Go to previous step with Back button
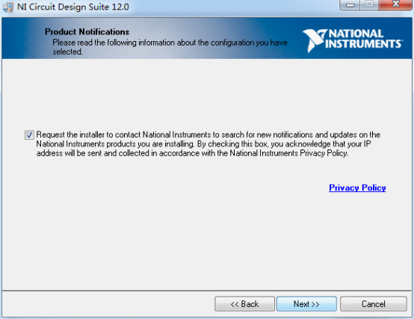414x319 pixels. tap(244, 304)
